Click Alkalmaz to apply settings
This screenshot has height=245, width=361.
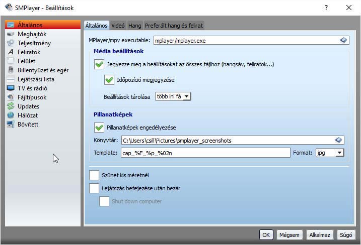tap(320, 235)
